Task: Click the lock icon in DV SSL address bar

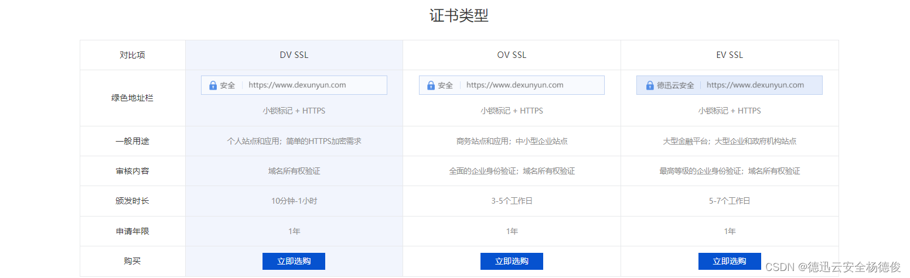Action: [213, 85]
